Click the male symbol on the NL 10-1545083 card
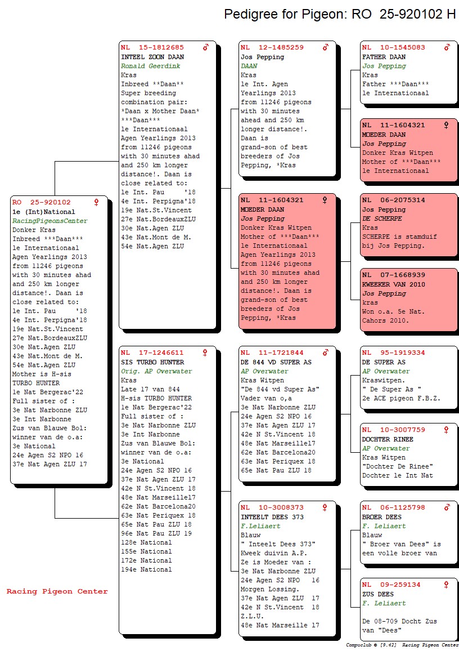Screen dimensions: 459x660 447,48
